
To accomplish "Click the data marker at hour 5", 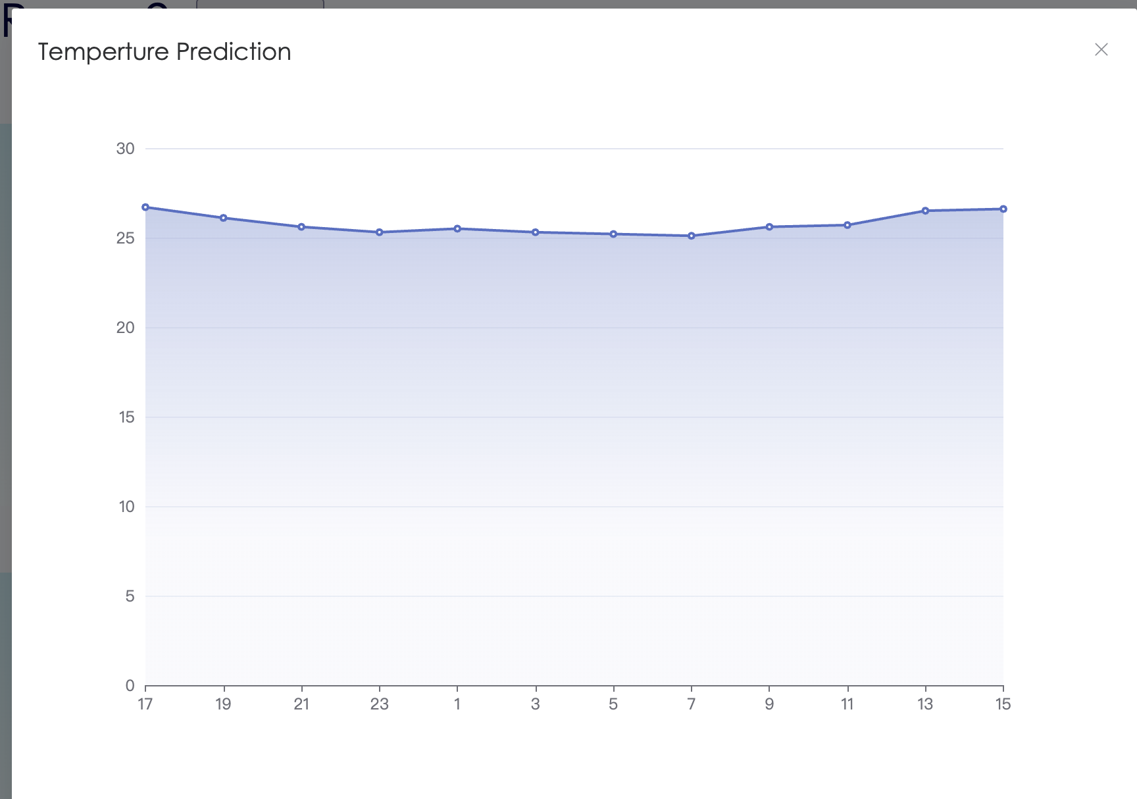I will (613, 234).
